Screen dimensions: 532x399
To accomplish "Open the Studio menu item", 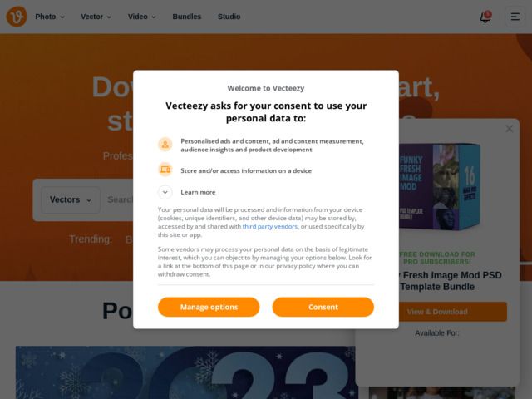I will tap(229, 17).
